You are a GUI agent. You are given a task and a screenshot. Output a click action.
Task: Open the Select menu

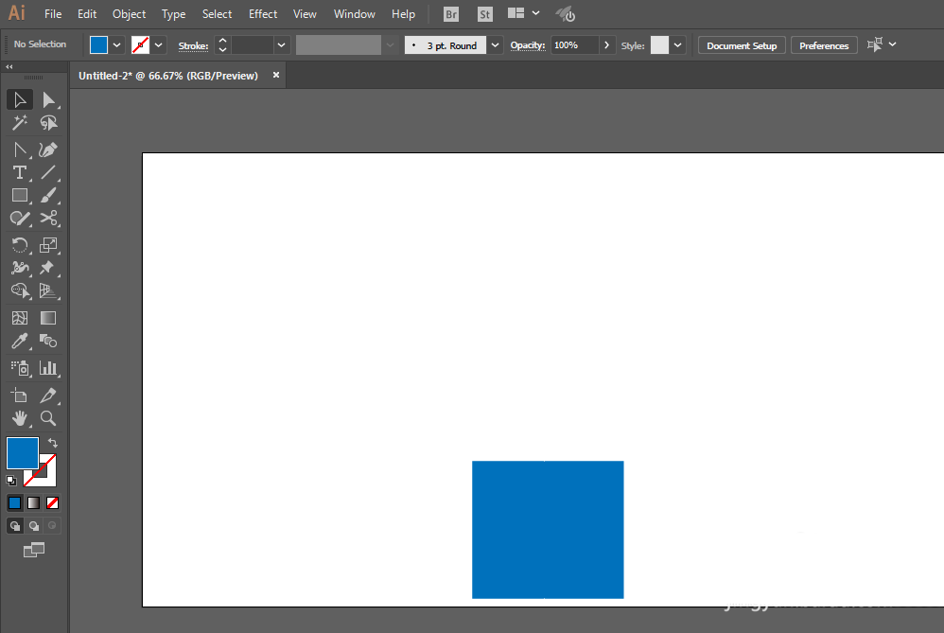click(217, 14)
